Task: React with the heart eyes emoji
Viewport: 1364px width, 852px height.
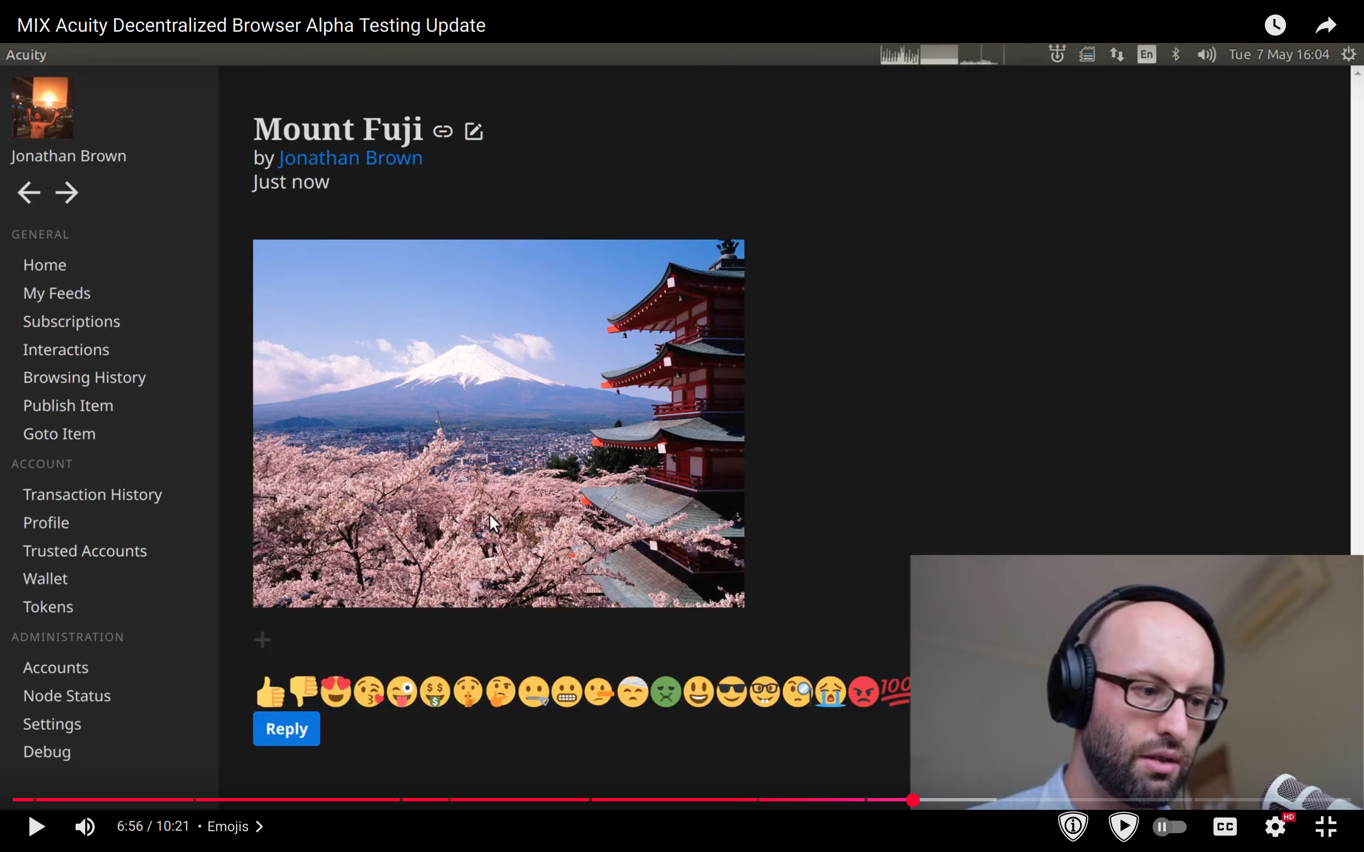Action: (x=336, y=692)
